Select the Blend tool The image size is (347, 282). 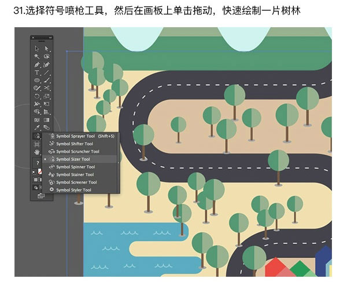[46, 128]
